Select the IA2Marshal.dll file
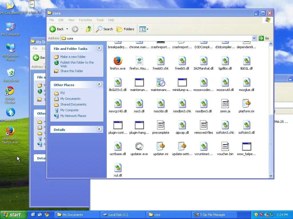 (x=203, y=63)
